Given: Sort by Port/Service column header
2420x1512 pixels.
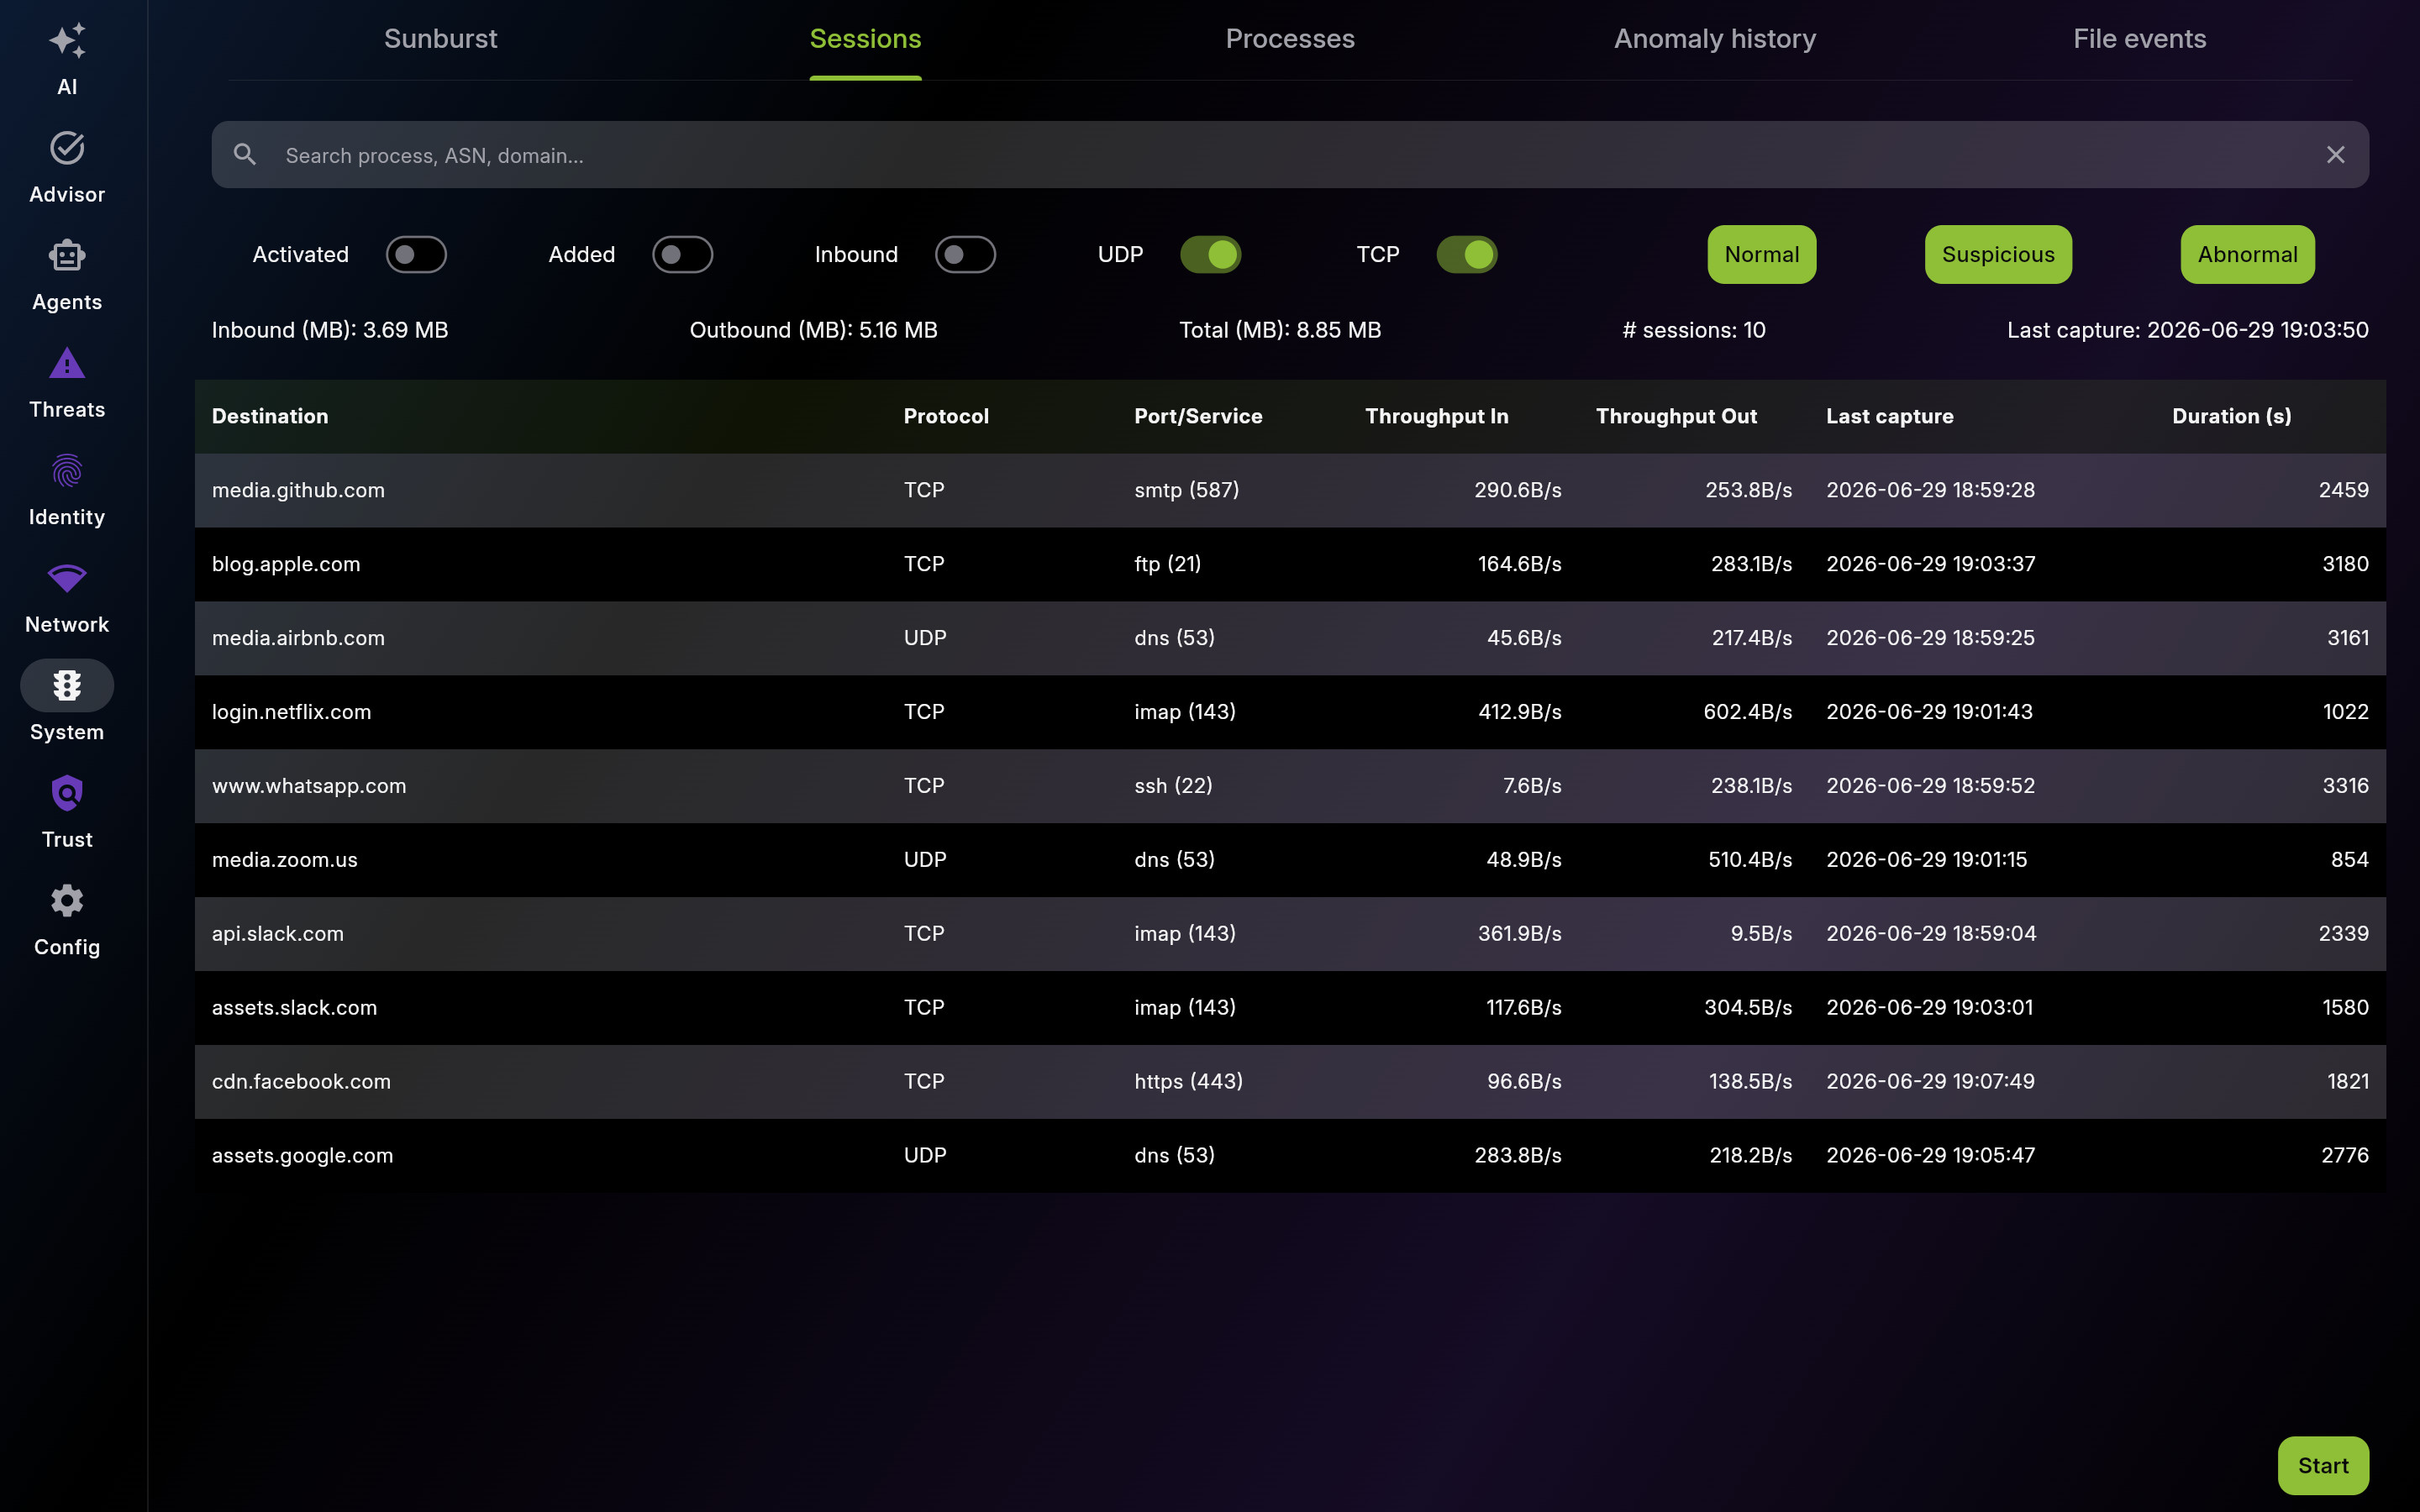Looking at the screenshot, I should pyautogui.click(x=1198, y=416).
